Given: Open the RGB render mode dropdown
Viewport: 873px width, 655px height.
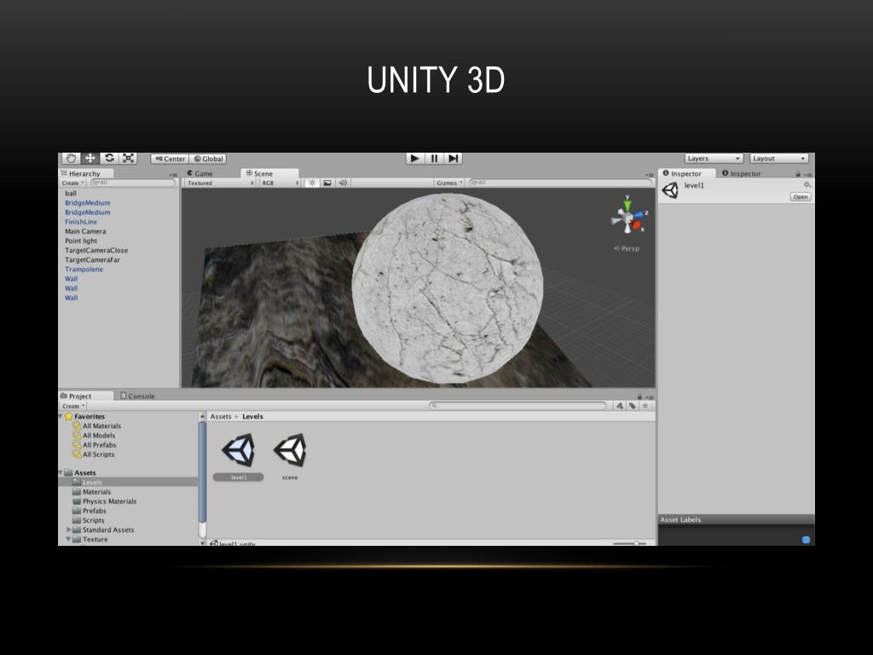Looking at the screenshot, I should 280,183.
